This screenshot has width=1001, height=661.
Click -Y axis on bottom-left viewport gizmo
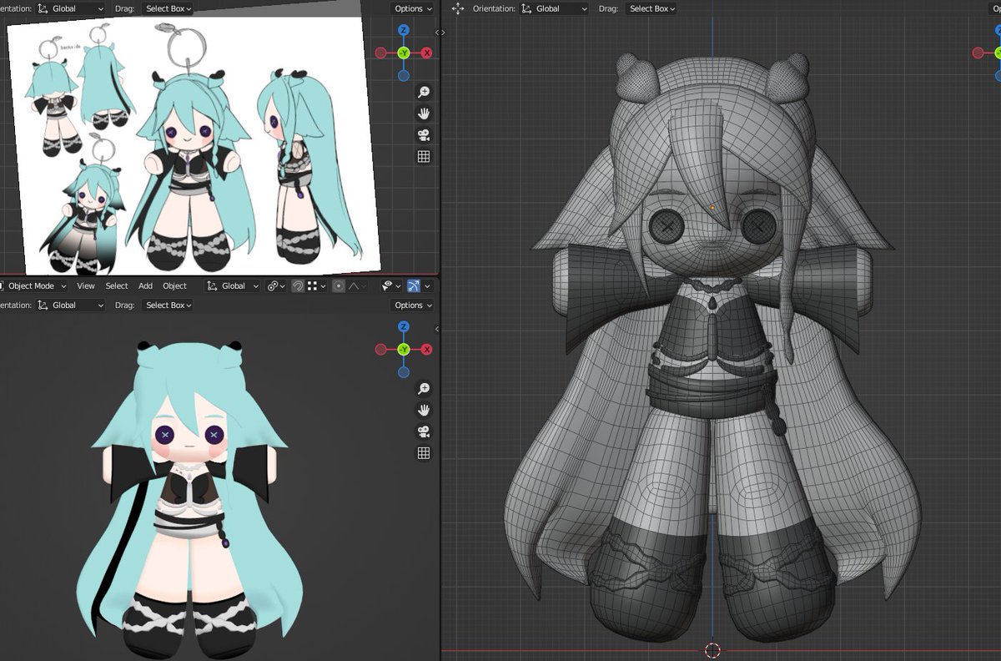[x=404, y=349]
